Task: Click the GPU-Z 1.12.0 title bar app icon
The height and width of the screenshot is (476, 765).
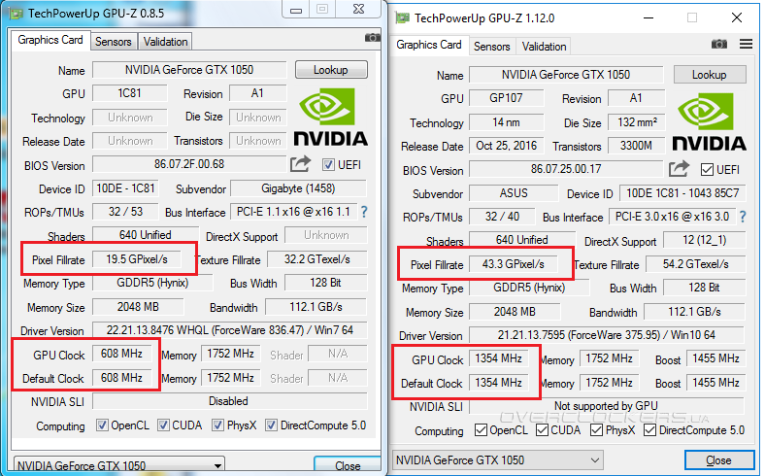Action: (x=403, y=18)
